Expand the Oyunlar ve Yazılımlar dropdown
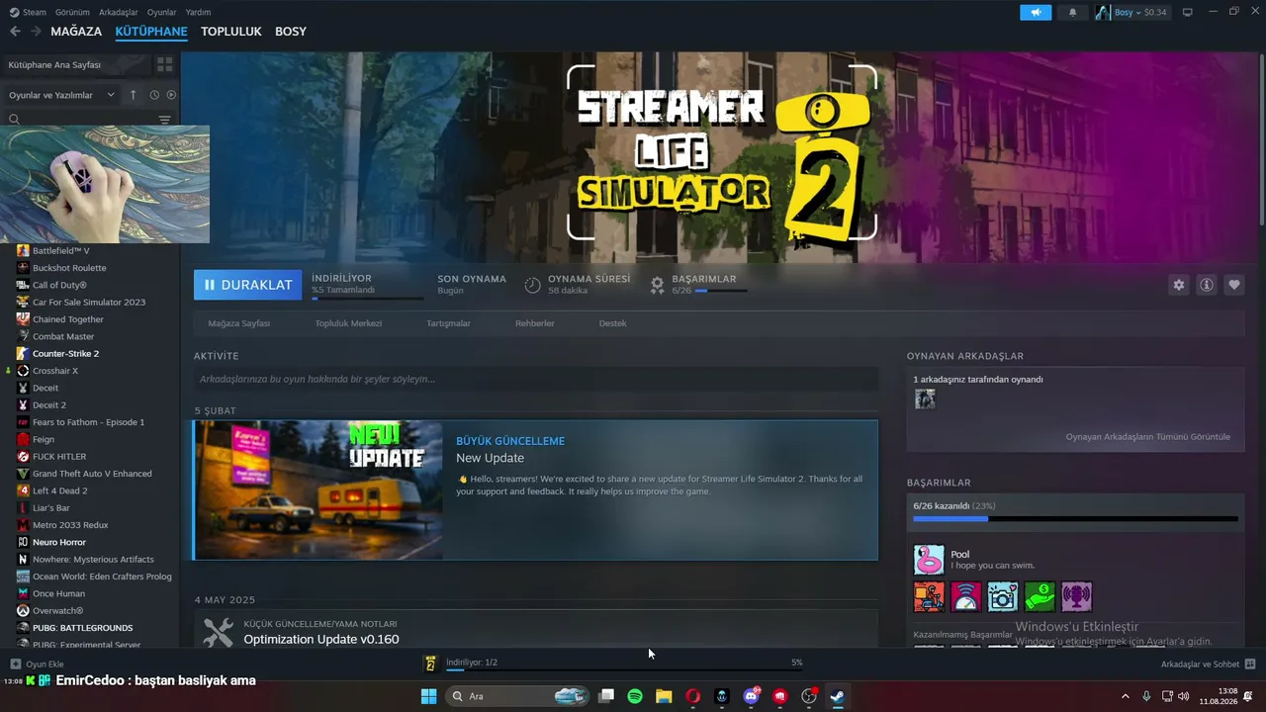 tap(61, 95)
